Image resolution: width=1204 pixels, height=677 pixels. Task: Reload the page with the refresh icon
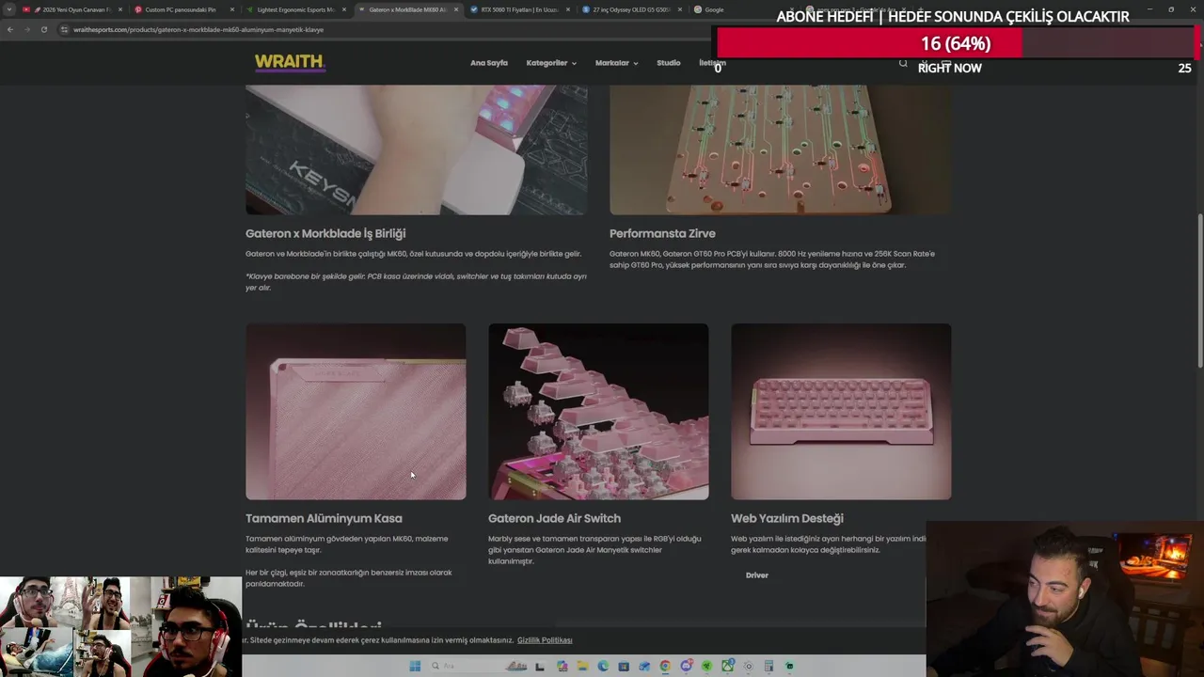coord(43,29)
